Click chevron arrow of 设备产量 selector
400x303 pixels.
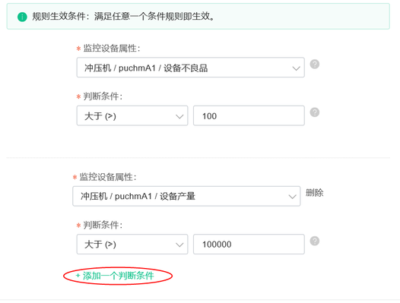292,197
